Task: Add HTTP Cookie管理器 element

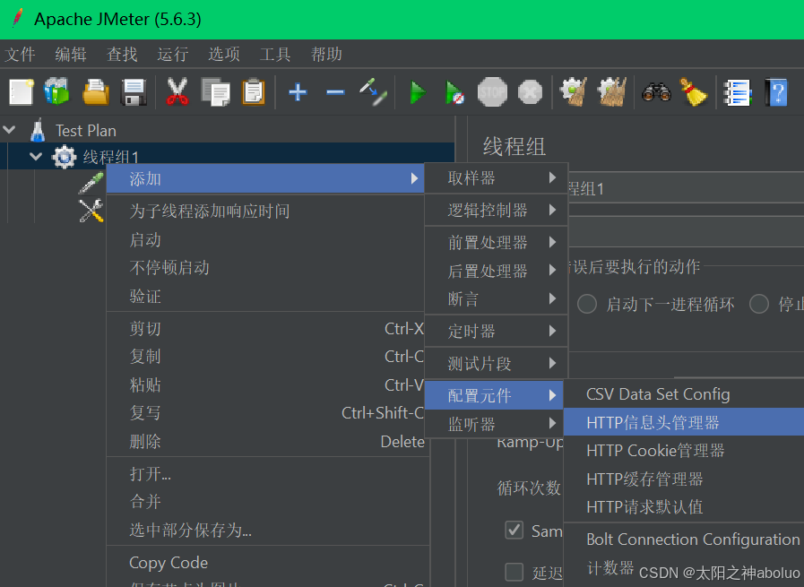Action: [x=684, y=450]
